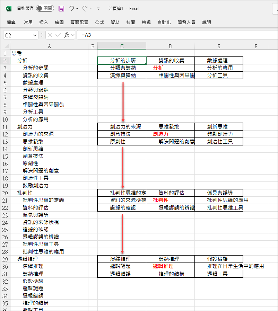Switch to the 常用 (Home) tab

28,23
